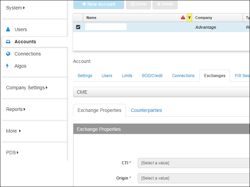The image size is (250, 187).
Task: Expand the System menu
Action: pos(16,8)
